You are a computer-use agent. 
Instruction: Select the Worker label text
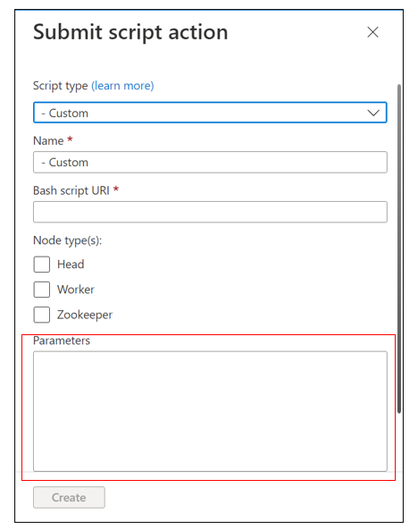tap(76, 290)
